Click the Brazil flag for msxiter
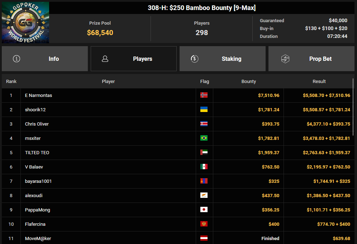This screenshot has height=244, width=357. (x=204, y=138)
